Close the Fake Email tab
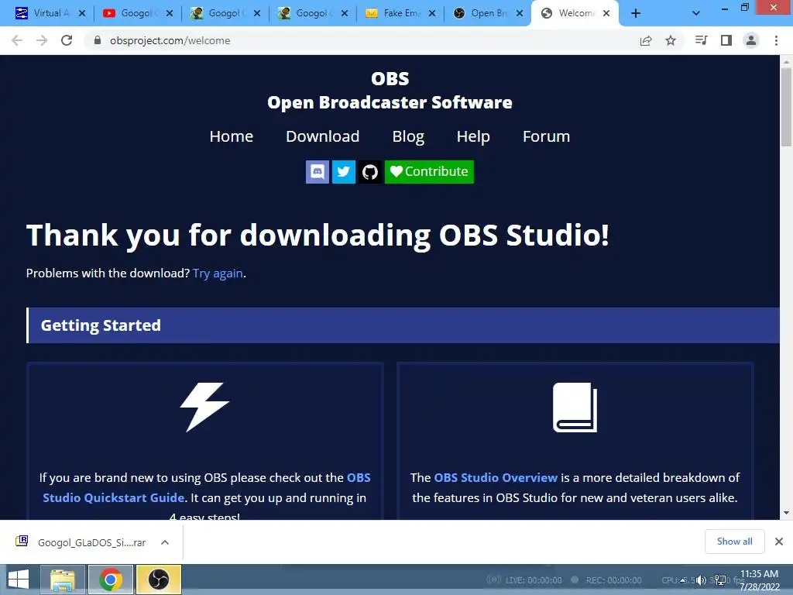 432,14
